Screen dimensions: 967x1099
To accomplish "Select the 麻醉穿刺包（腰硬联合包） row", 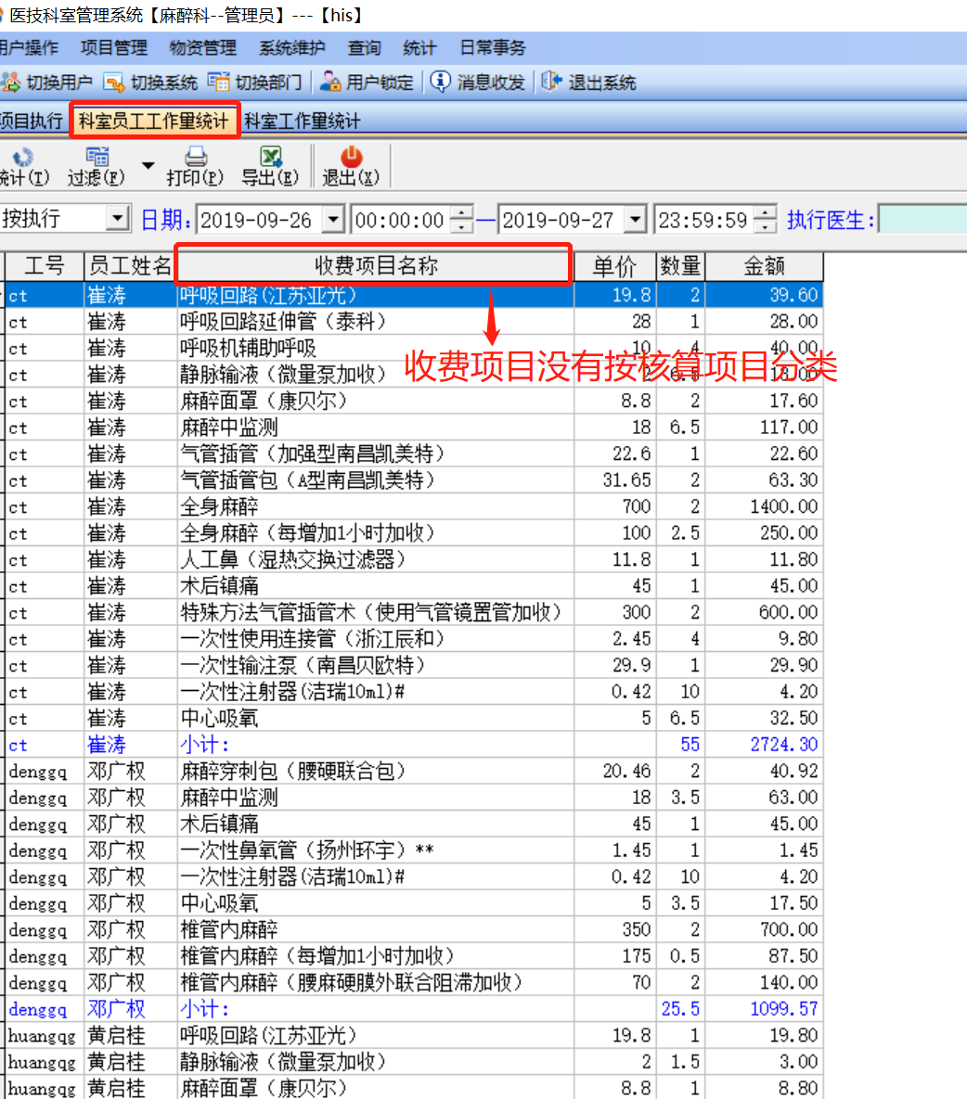I will (x=414, y=771).
